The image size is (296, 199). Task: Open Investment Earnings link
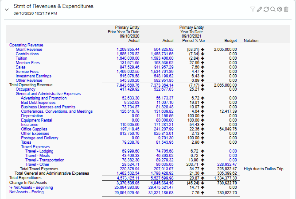click(x=33, y=76)
